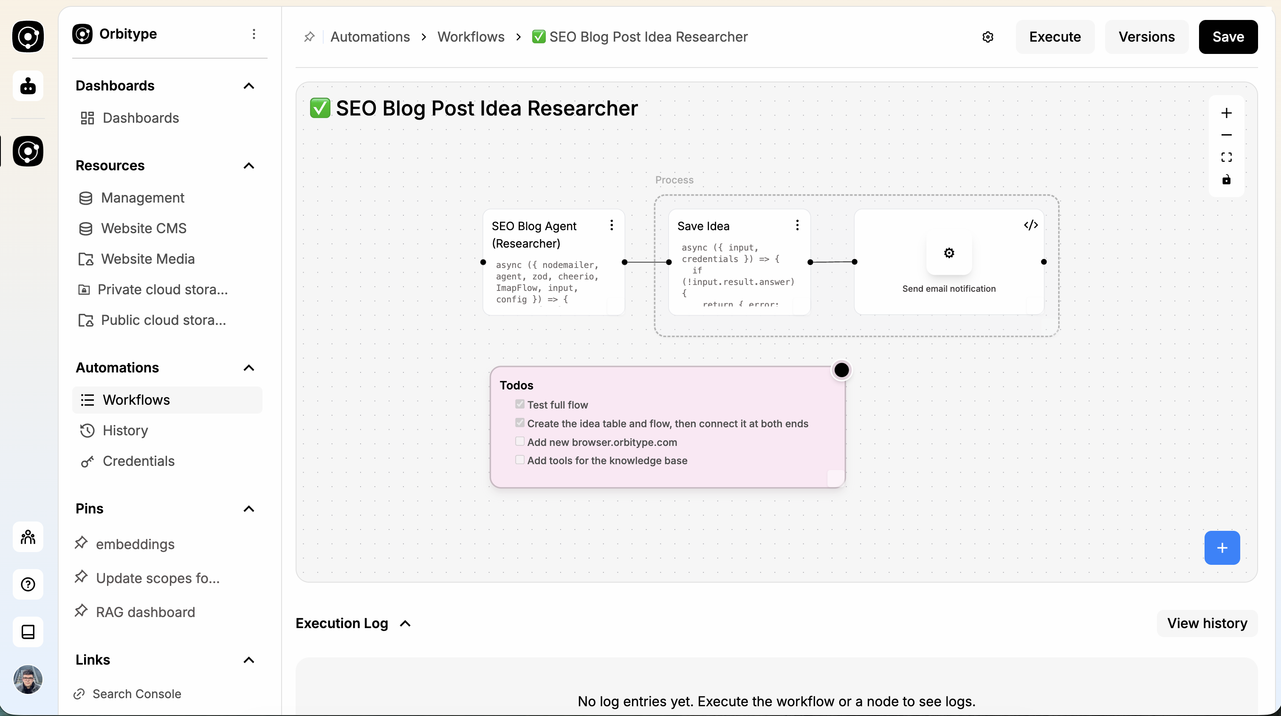
Task: Execute the workflow
Action: point(1054,36)
